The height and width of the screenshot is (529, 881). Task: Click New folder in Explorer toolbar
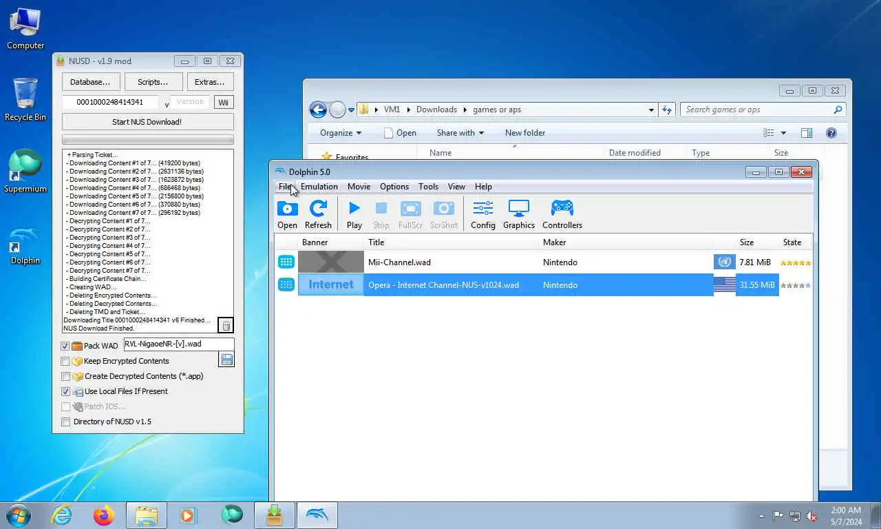click(525, 133)
